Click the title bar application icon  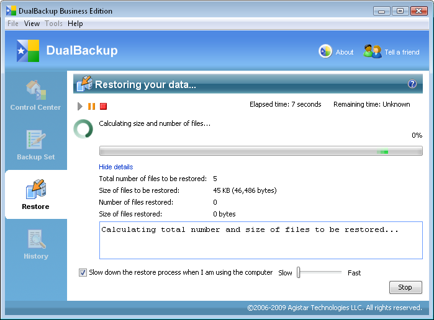click(x=11, y=11)
